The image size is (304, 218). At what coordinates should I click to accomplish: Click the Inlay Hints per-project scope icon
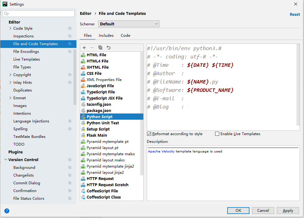click(x=70, y=83)
